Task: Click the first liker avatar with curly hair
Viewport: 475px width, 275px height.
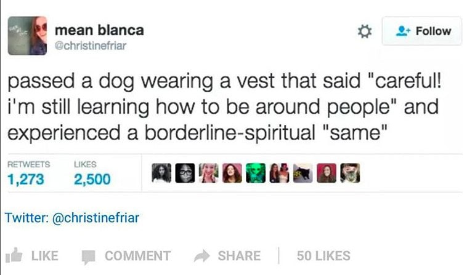Action: 161,173
